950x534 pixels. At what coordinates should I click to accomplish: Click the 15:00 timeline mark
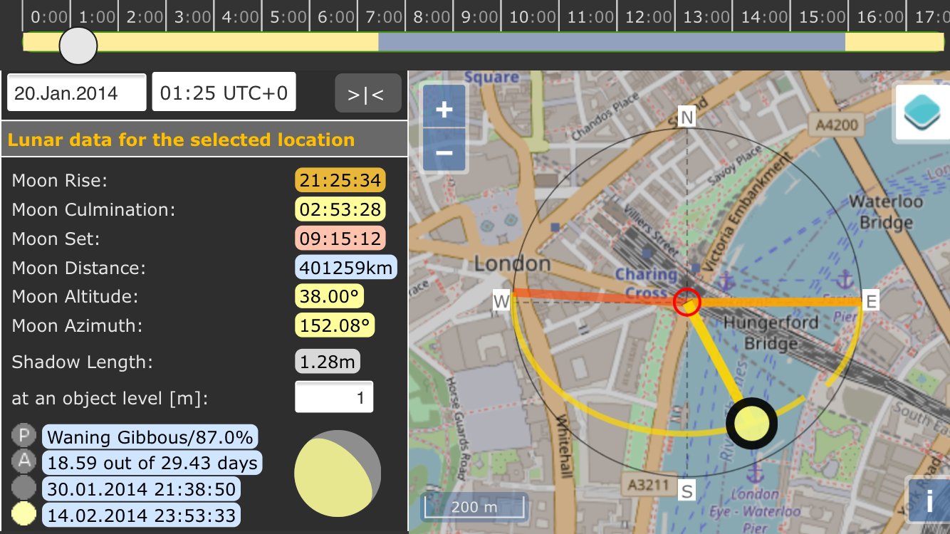(x=822, y=16)
